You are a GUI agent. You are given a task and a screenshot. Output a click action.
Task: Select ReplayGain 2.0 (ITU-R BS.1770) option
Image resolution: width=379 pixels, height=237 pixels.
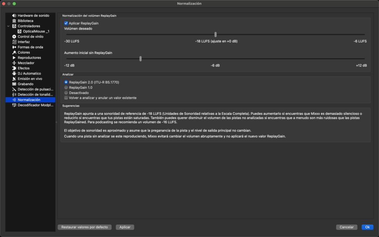coord(66,82)
